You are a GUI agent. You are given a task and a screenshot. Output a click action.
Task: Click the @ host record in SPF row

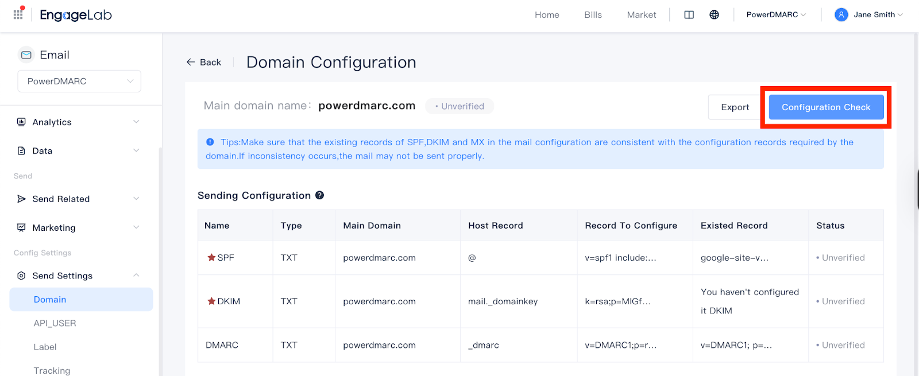click(472, 258)
